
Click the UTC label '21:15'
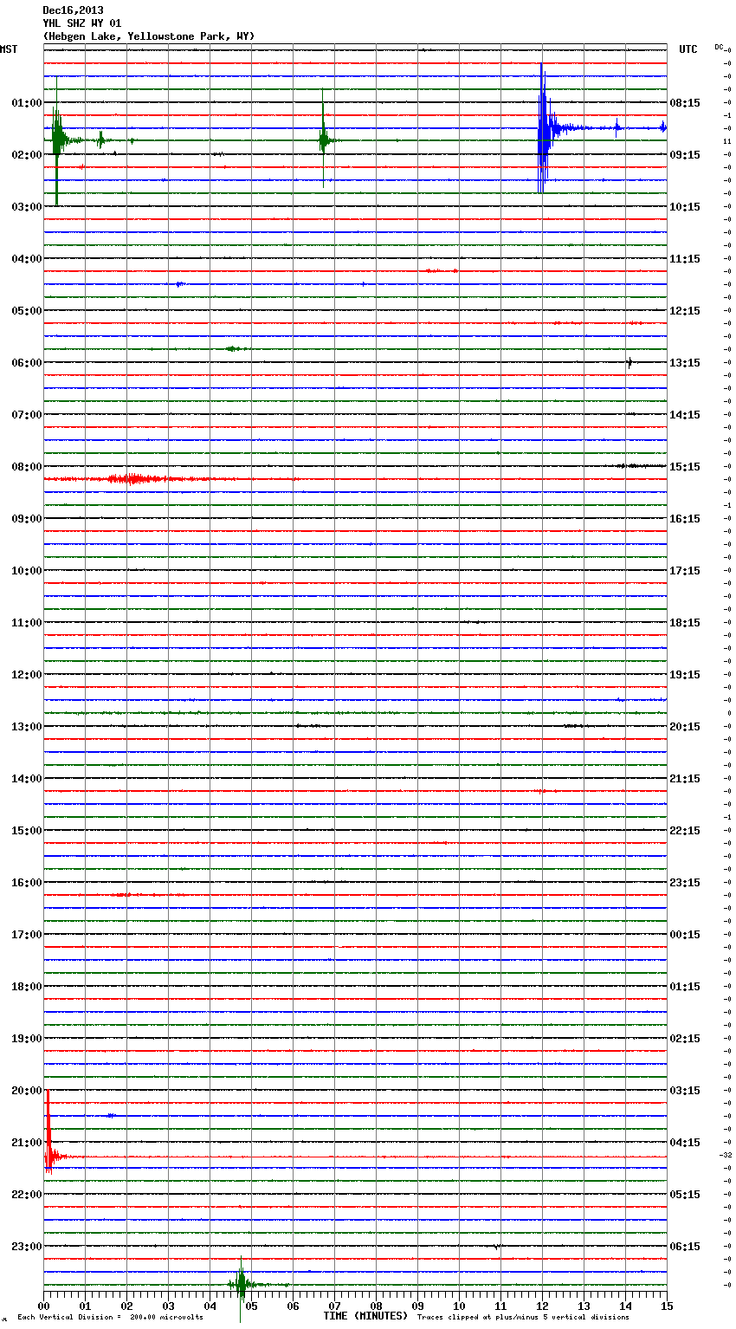coord(685,779)
